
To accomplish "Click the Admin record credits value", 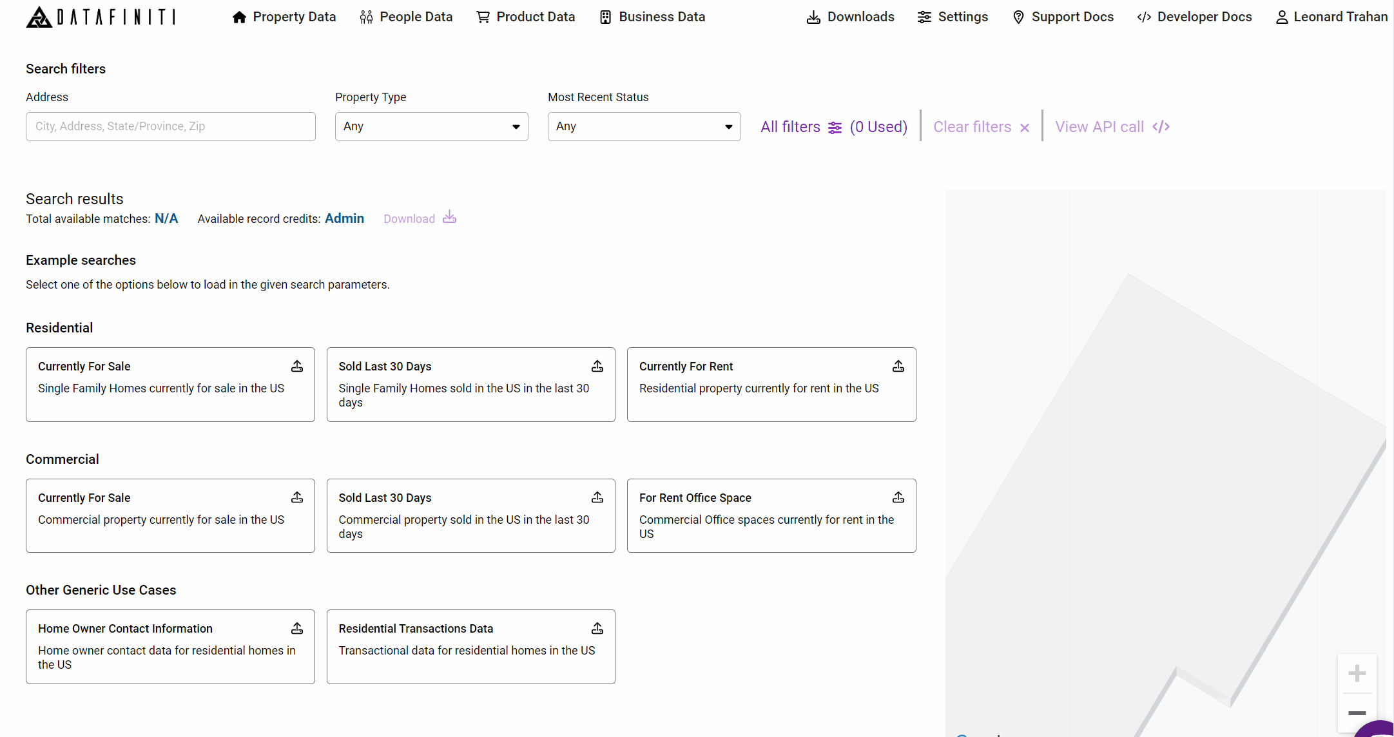I will [x=344, y=218].
